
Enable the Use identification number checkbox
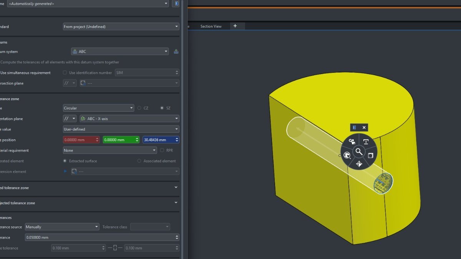tap(65, 73)
